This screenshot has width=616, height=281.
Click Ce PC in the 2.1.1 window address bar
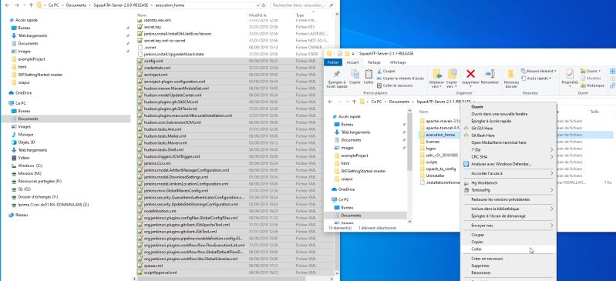(376, 102)
